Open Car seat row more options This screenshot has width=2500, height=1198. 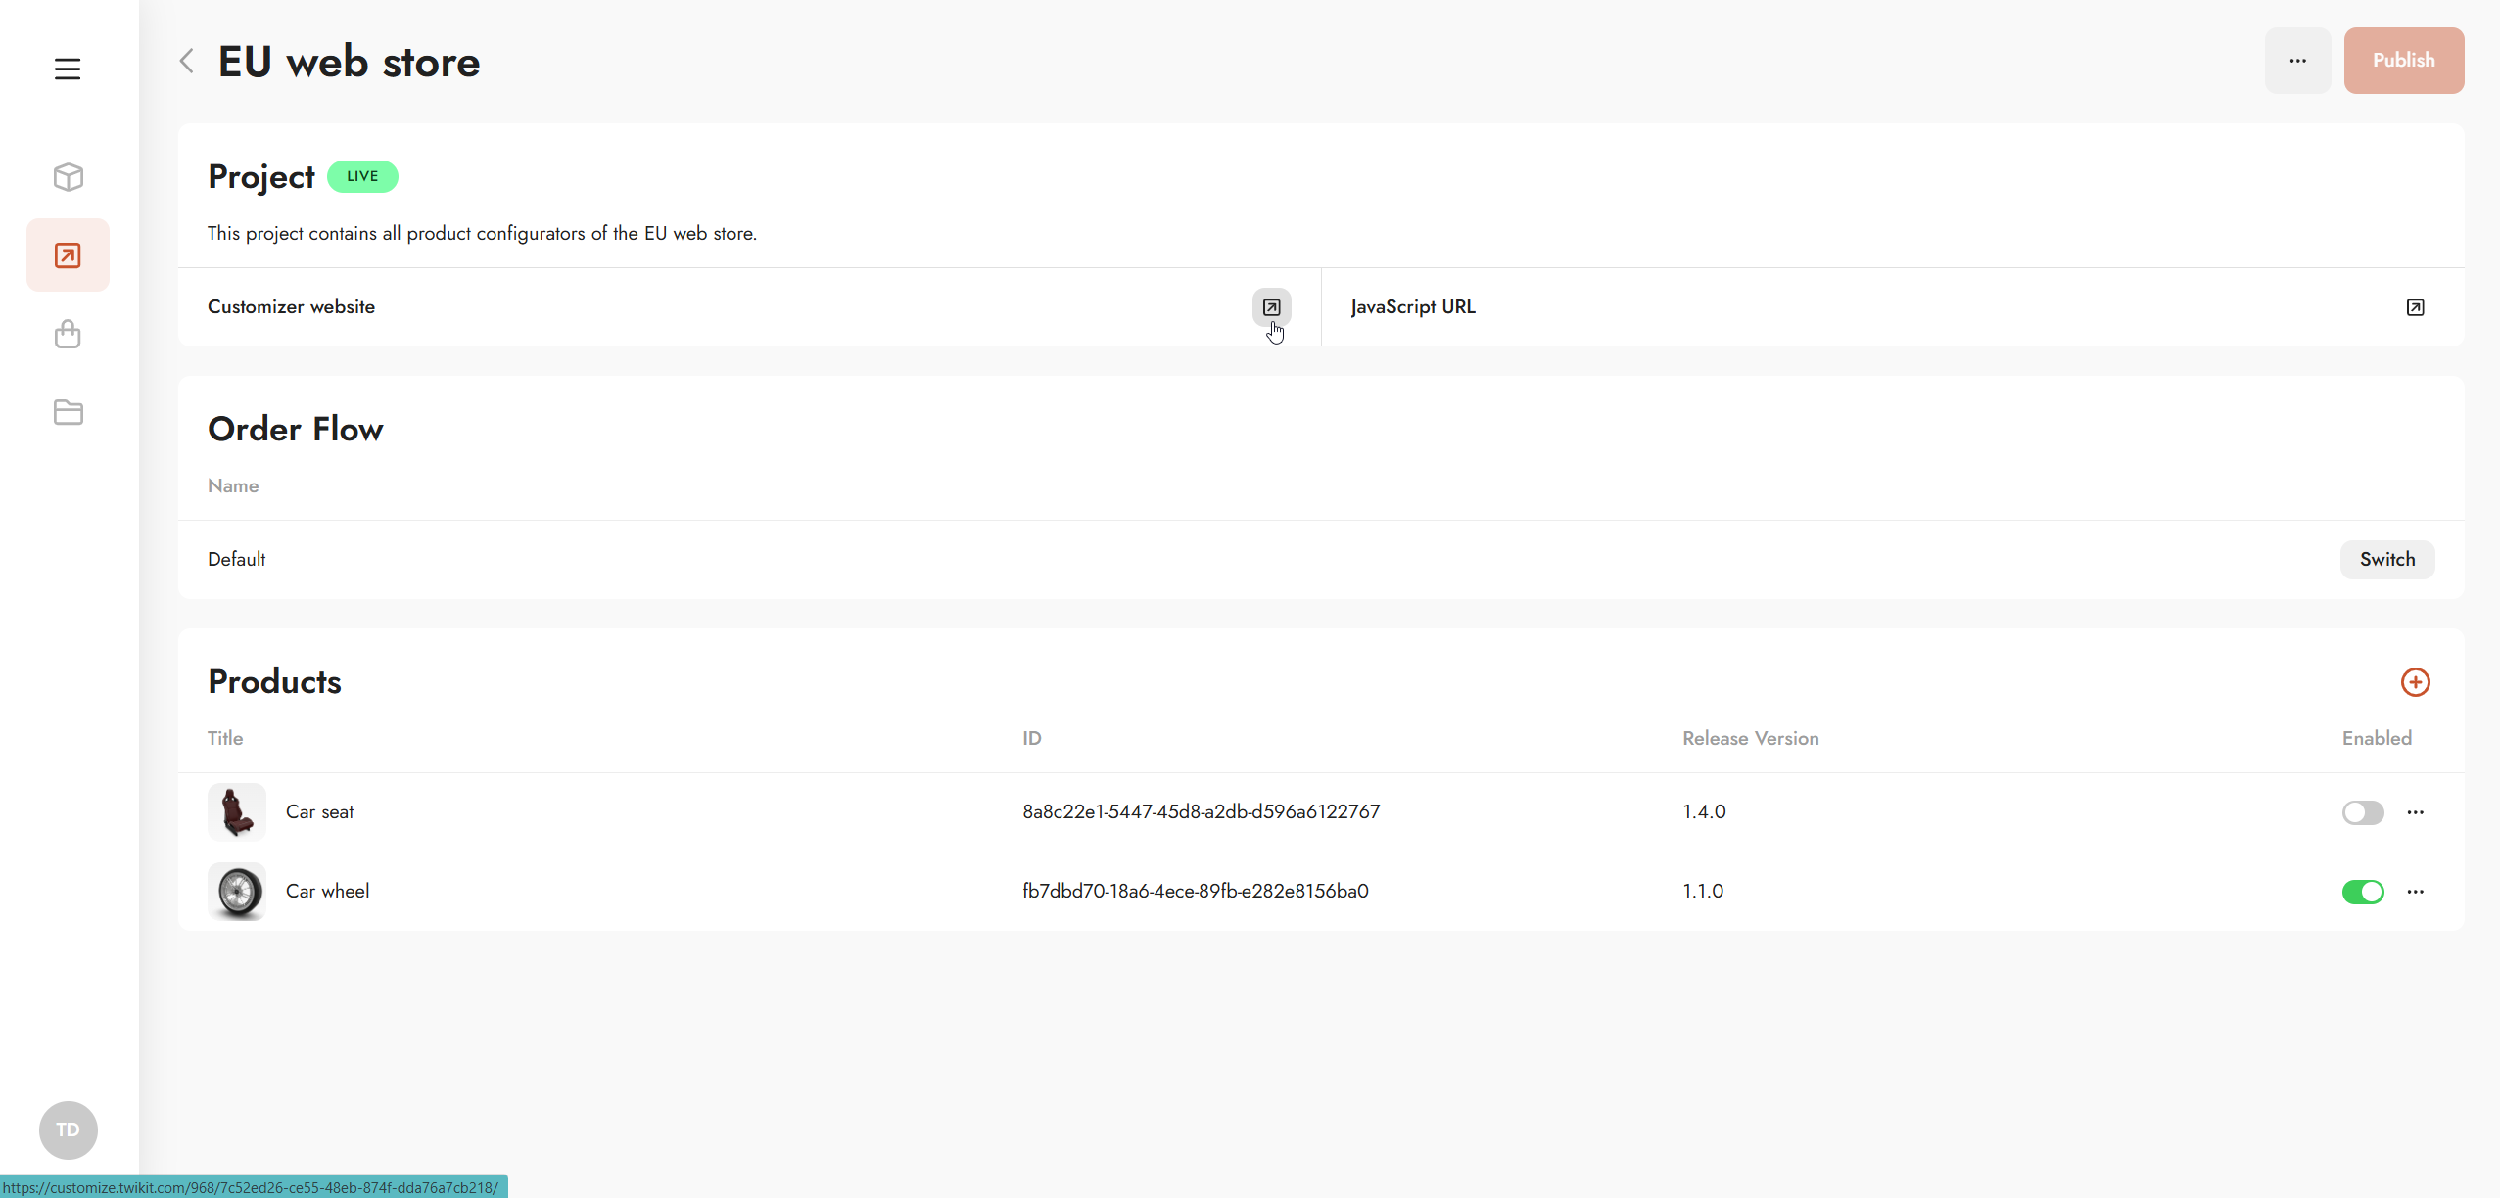point(2415,812)
